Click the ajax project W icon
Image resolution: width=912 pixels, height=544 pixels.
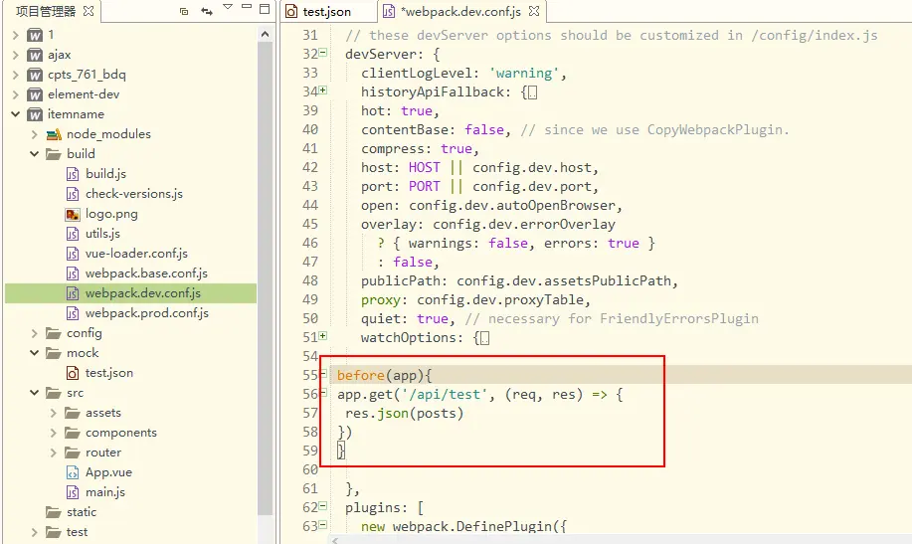35,56
